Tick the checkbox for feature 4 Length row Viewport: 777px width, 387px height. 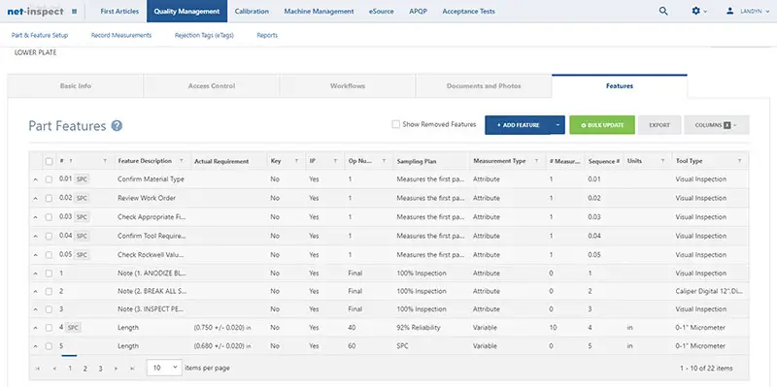click(49, 328)
